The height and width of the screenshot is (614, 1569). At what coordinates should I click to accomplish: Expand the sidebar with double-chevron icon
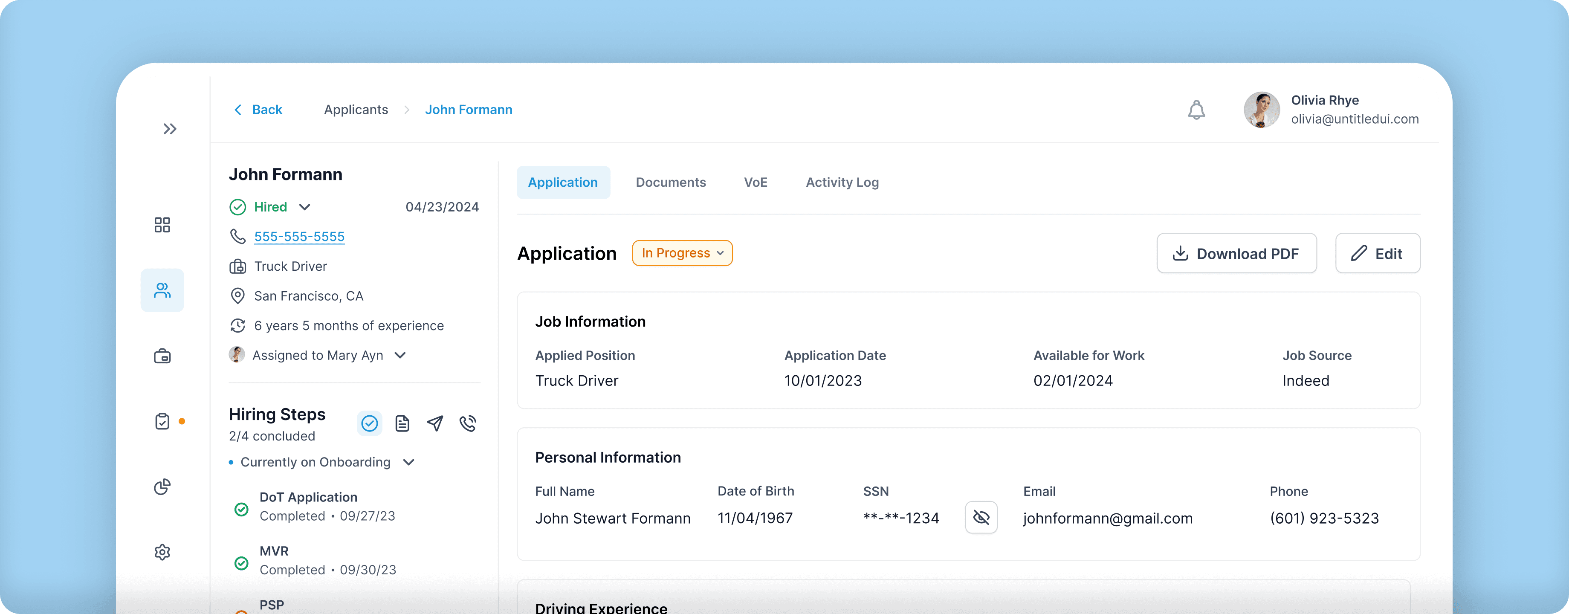click(x=169, y=128)
